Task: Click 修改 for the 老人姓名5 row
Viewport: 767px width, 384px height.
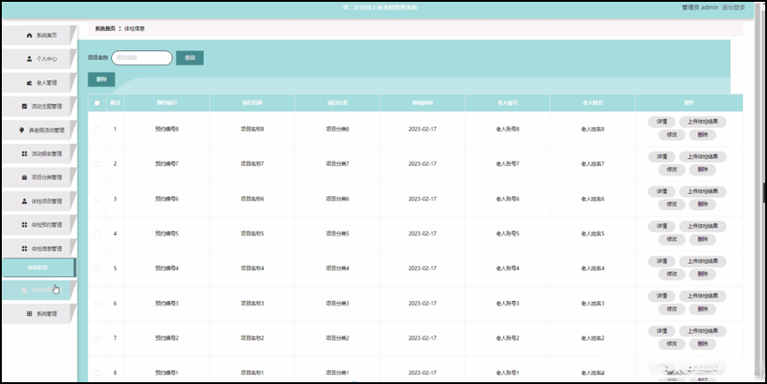Action: pos(672,239)
